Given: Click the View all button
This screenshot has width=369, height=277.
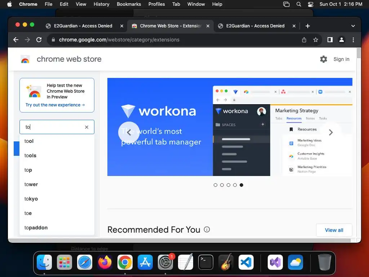Looking at the screenshot, I should [x=334, y=230].
